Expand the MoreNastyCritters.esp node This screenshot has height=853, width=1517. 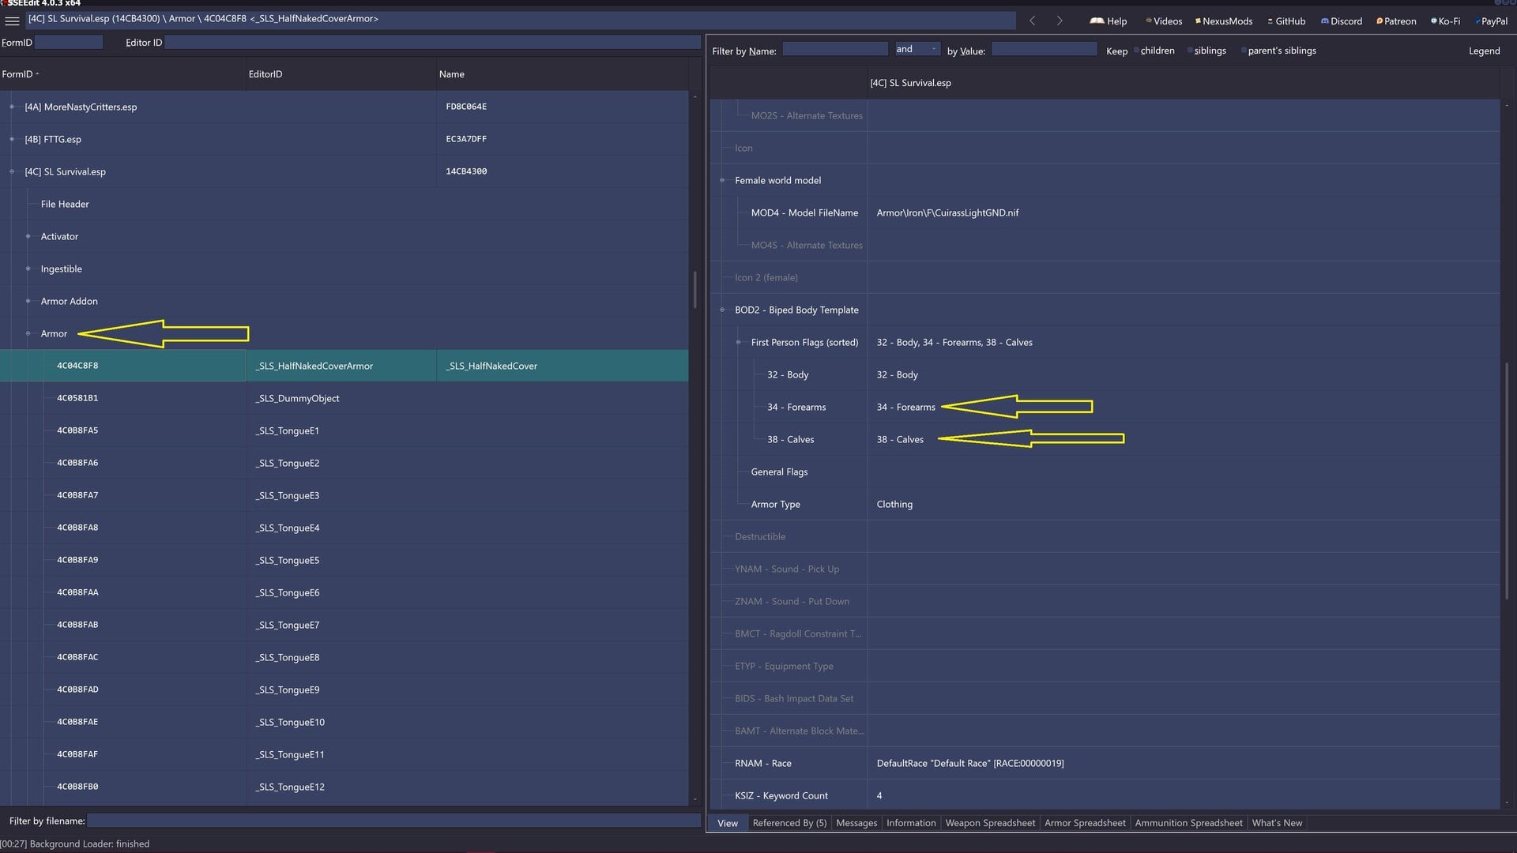click(x=12, y=107)
